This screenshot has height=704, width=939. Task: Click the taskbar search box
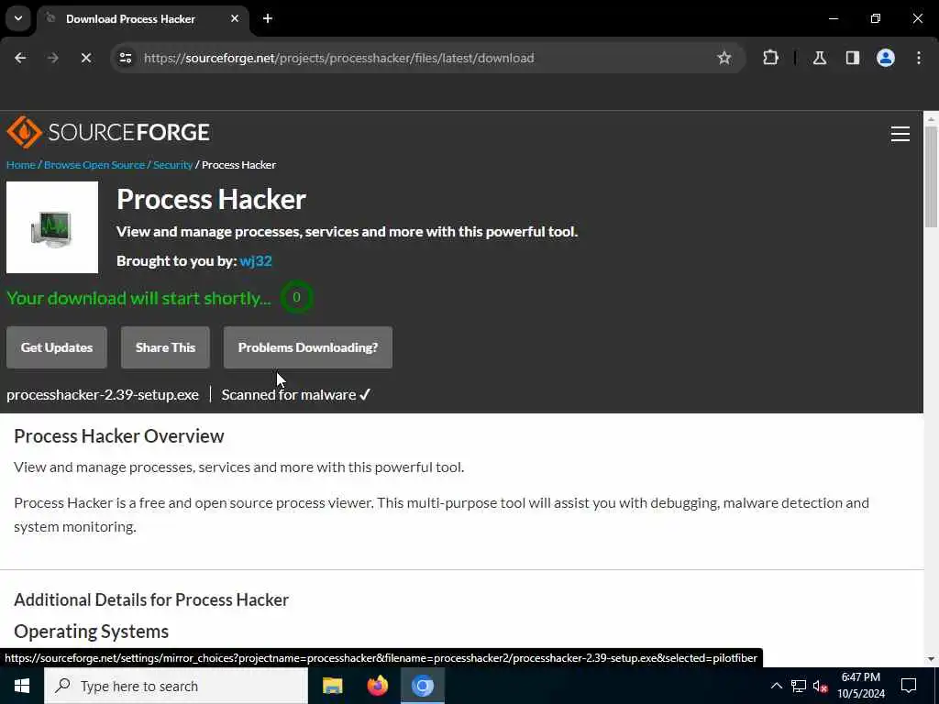176,686
